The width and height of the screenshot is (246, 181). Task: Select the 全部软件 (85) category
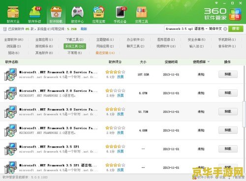[14, 40]
